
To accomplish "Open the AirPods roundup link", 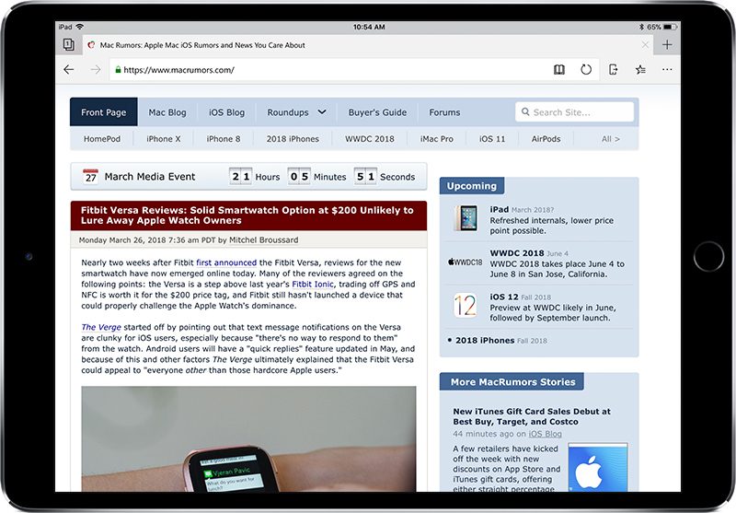I will (546, 139).
